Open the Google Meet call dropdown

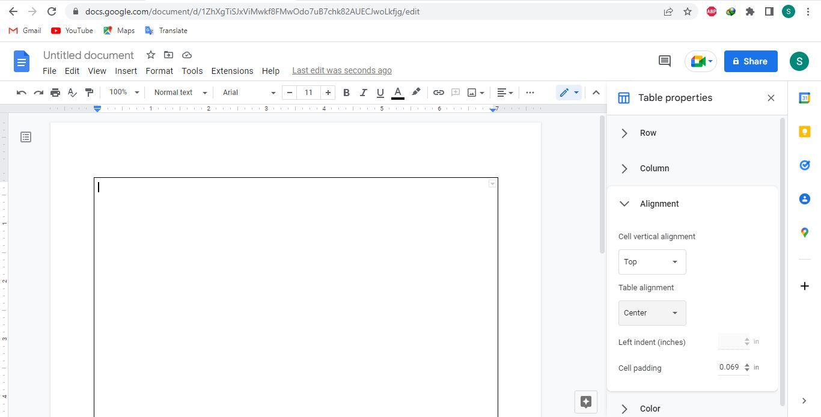[701, 61]
